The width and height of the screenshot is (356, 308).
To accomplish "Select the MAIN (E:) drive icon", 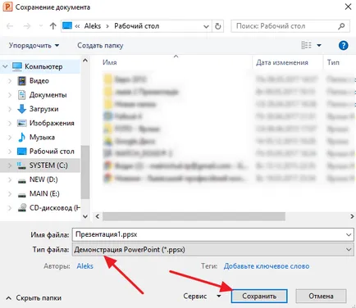I will tap(22, 195).
